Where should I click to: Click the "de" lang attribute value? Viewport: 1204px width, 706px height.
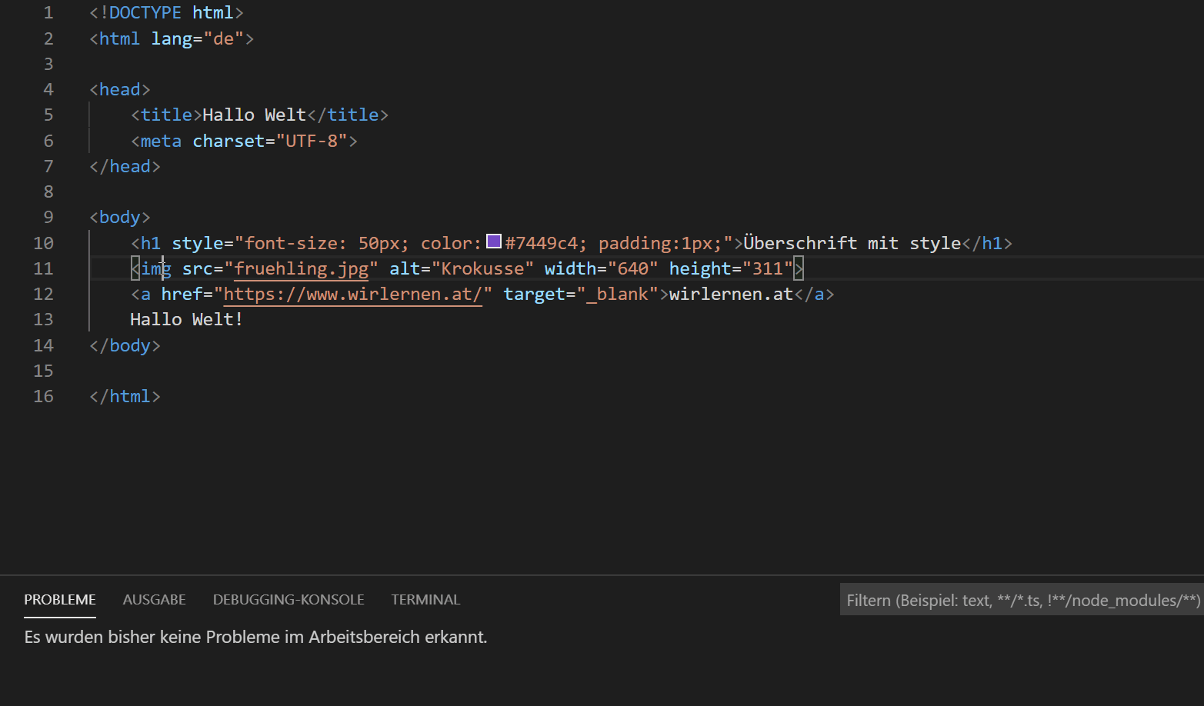click(223, 38)
